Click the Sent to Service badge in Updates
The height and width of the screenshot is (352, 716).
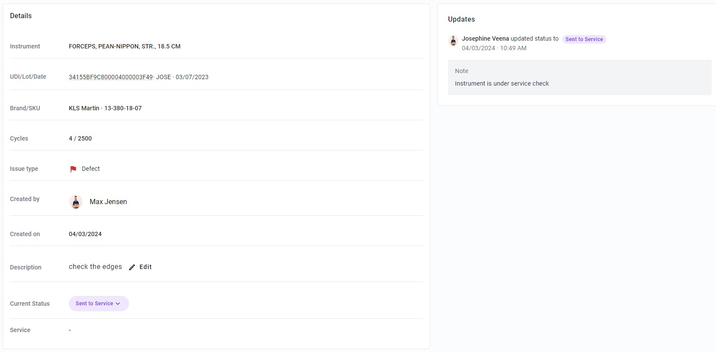[584, 39]
